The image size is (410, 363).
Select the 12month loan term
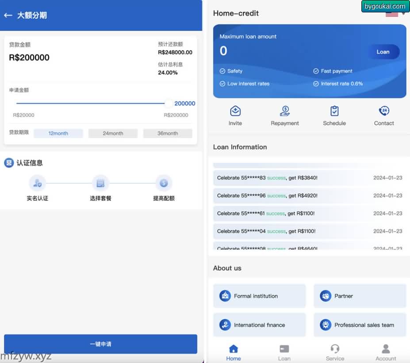58,133
